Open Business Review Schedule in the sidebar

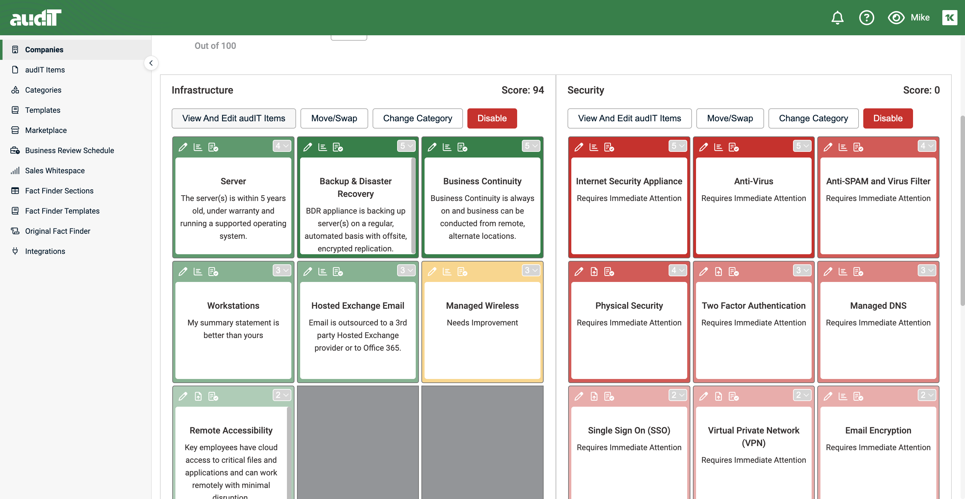point(76,150)
